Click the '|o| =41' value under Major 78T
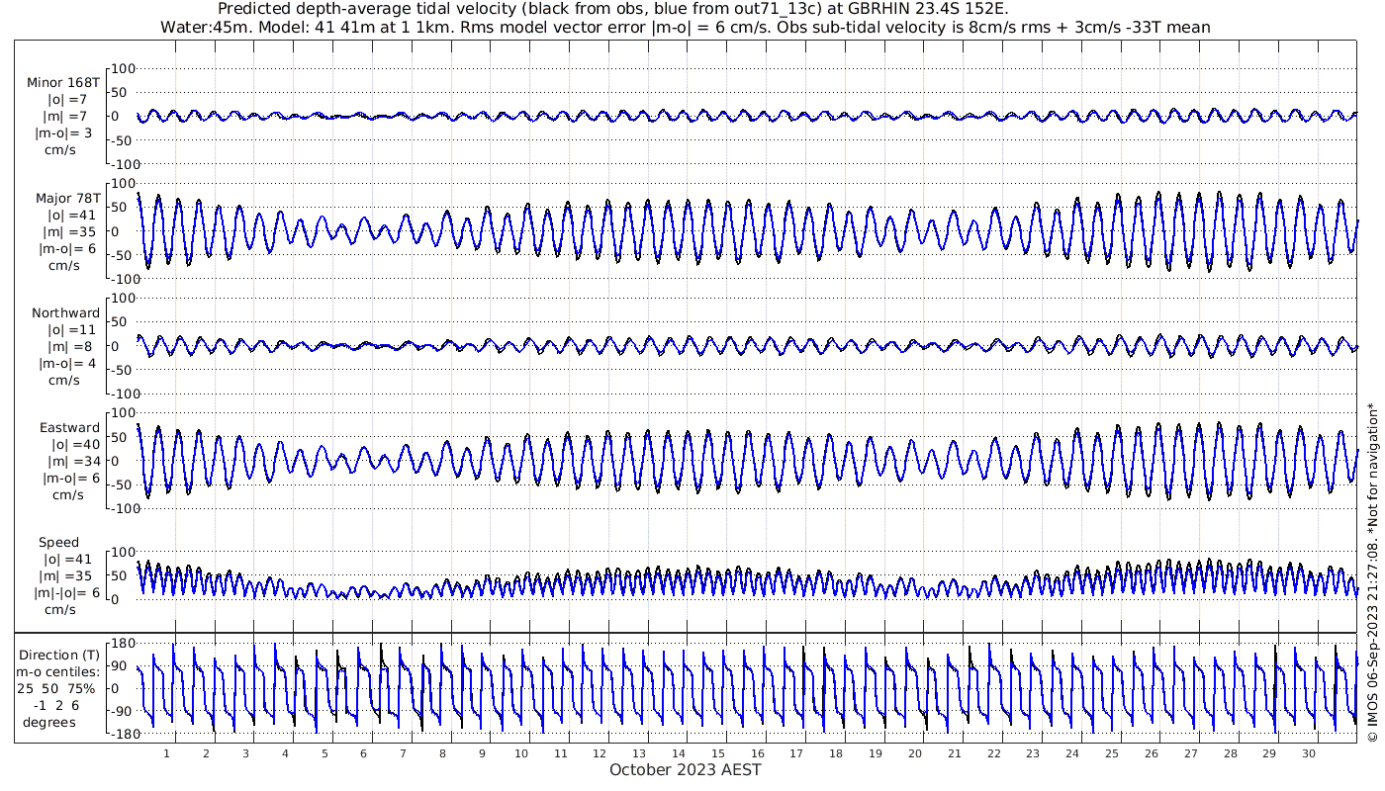This screenshot has height=791, width=1385. pyautogui.click(x=72, y=215)
